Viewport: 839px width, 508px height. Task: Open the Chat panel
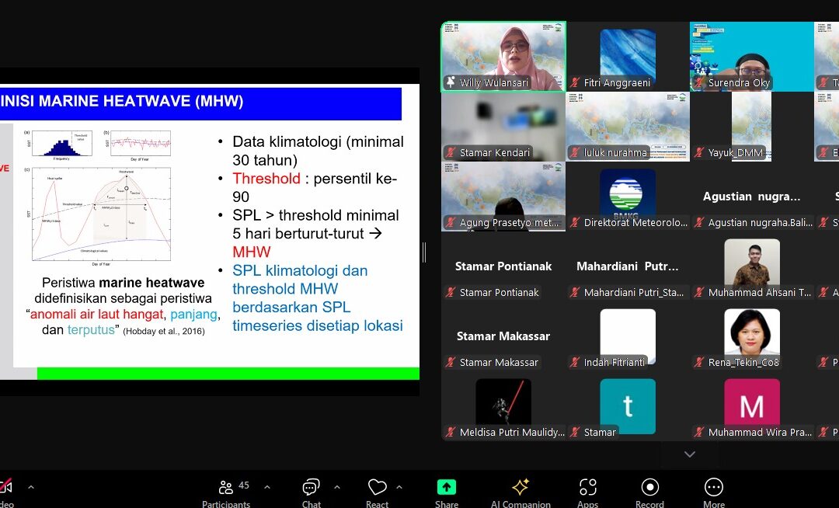pyautogui.click(x=311, y=491)
